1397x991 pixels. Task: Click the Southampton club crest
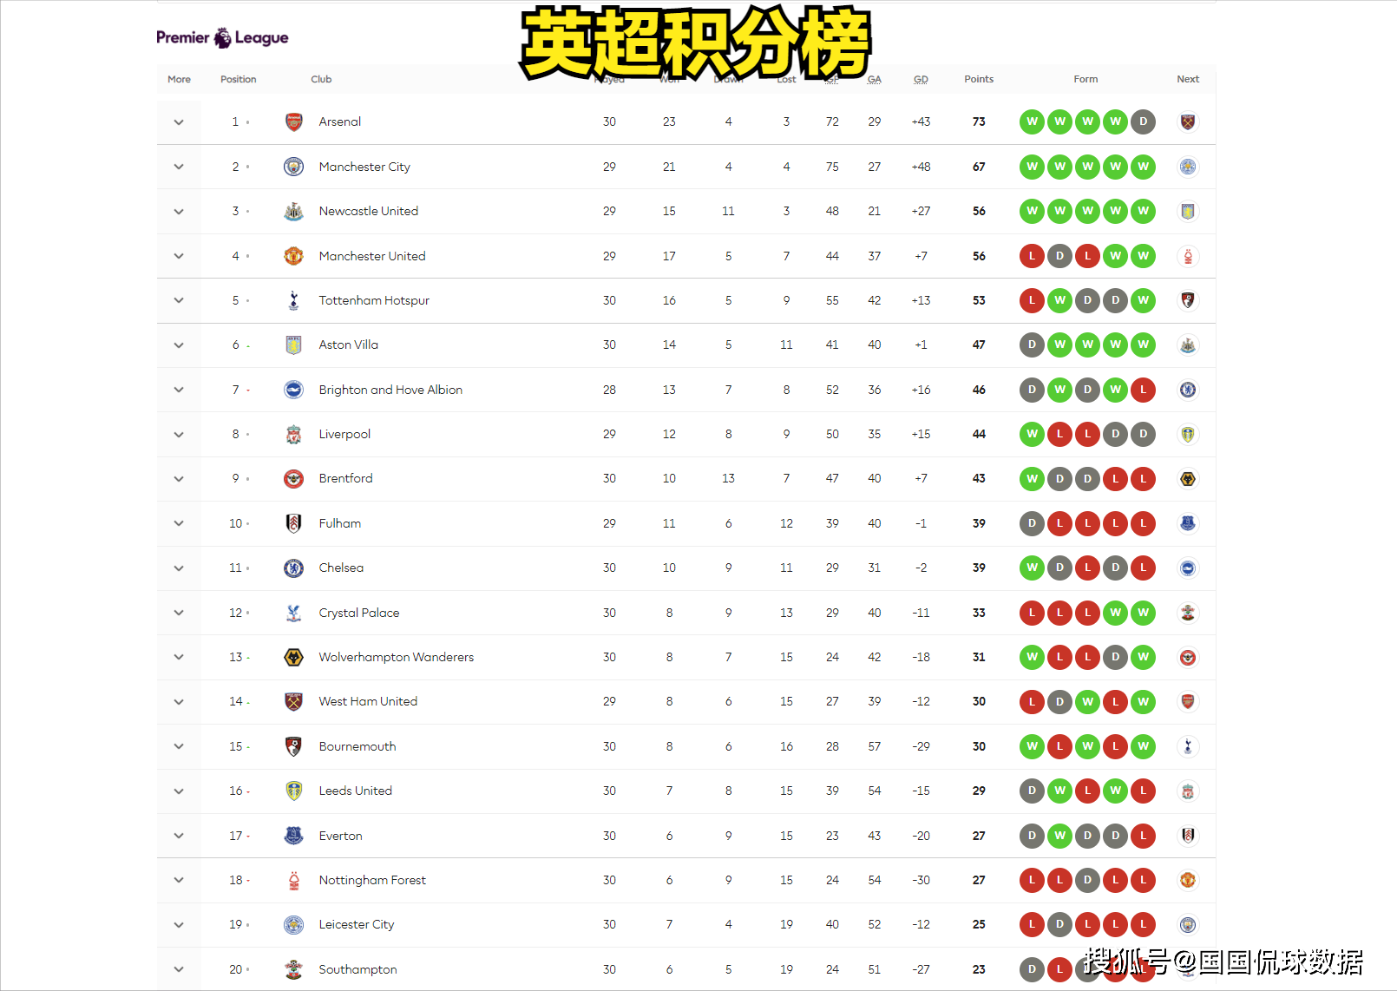point(294,969)
